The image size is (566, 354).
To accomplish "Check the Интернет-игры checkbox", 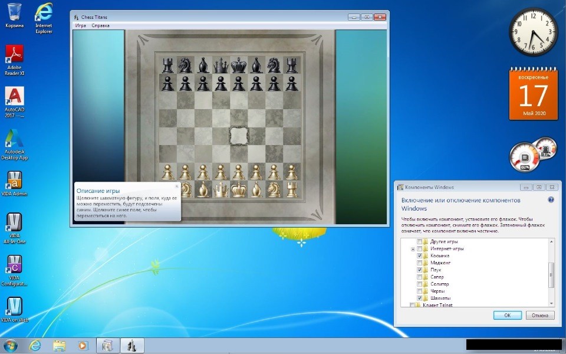I will coord(419,248).
